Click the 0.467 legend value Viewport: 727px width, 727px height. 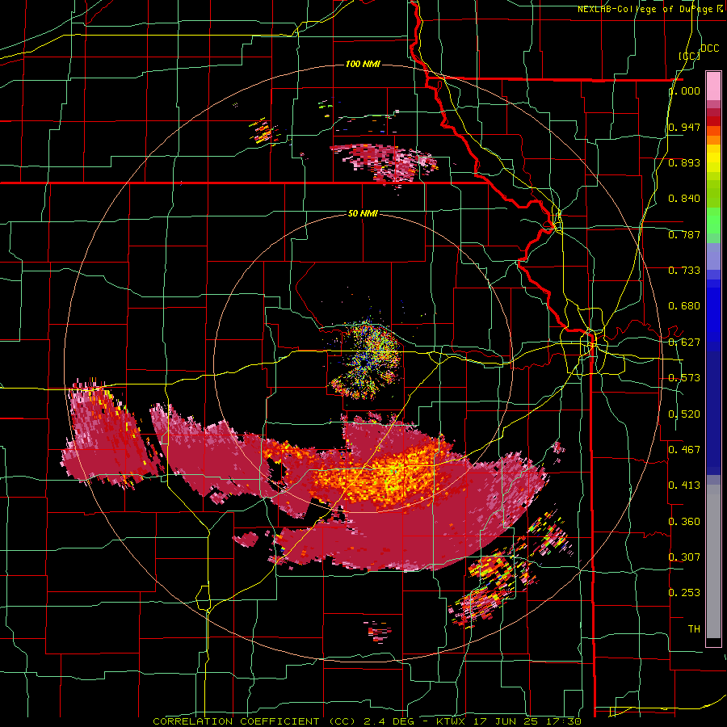point(684,450)
